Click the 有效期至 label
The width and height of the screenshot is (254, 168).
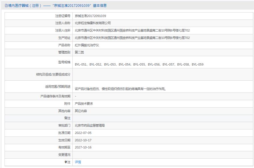click(x=64, y=147)
